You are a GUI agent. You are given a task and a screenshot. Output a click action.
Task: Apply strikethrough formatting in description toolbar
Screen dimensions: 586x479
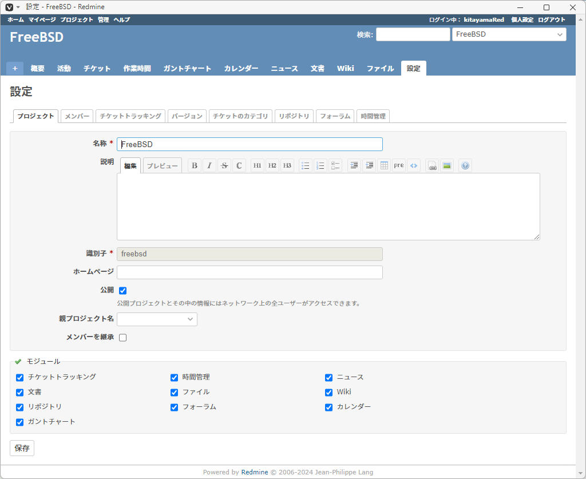point(224,165)
